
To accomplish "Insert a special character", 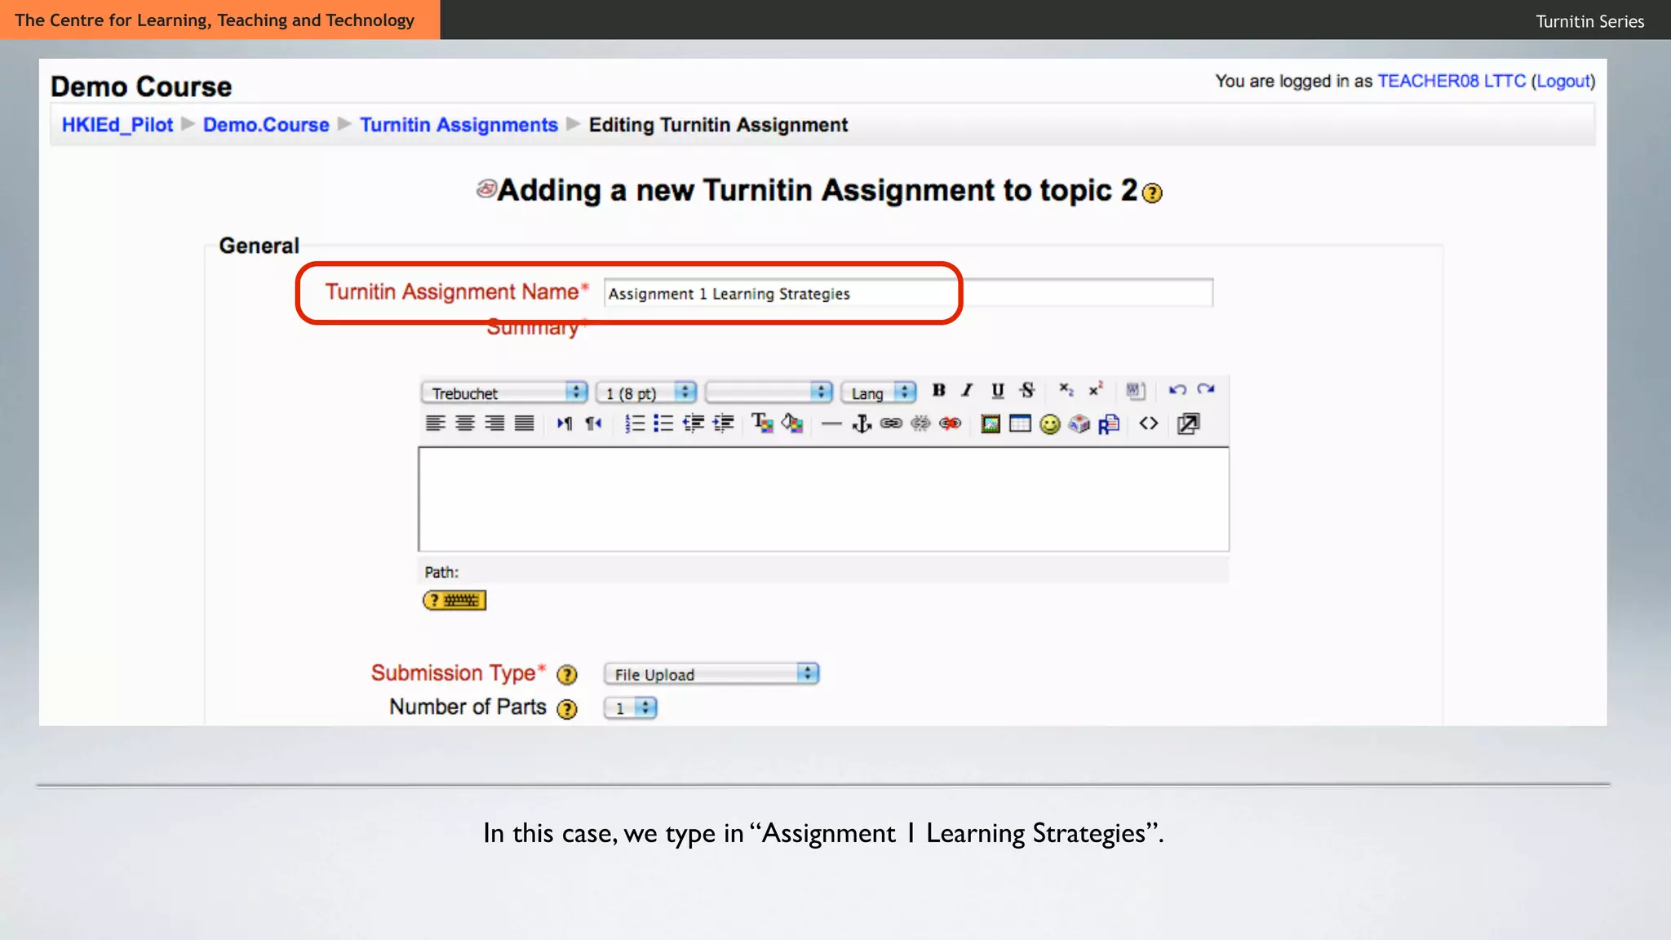I will pyautogui.click(x=1079, y=423).
